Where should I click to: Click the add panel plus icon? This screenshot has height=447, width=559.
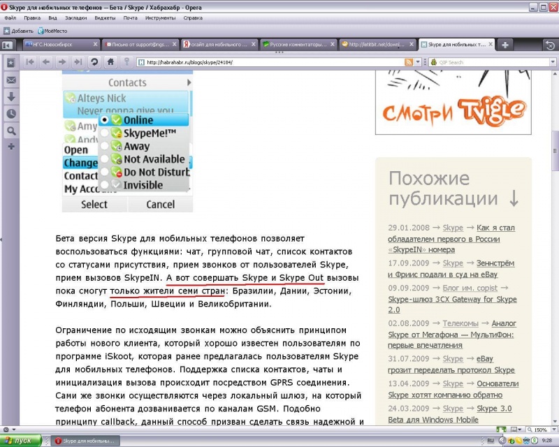[11, 147]
